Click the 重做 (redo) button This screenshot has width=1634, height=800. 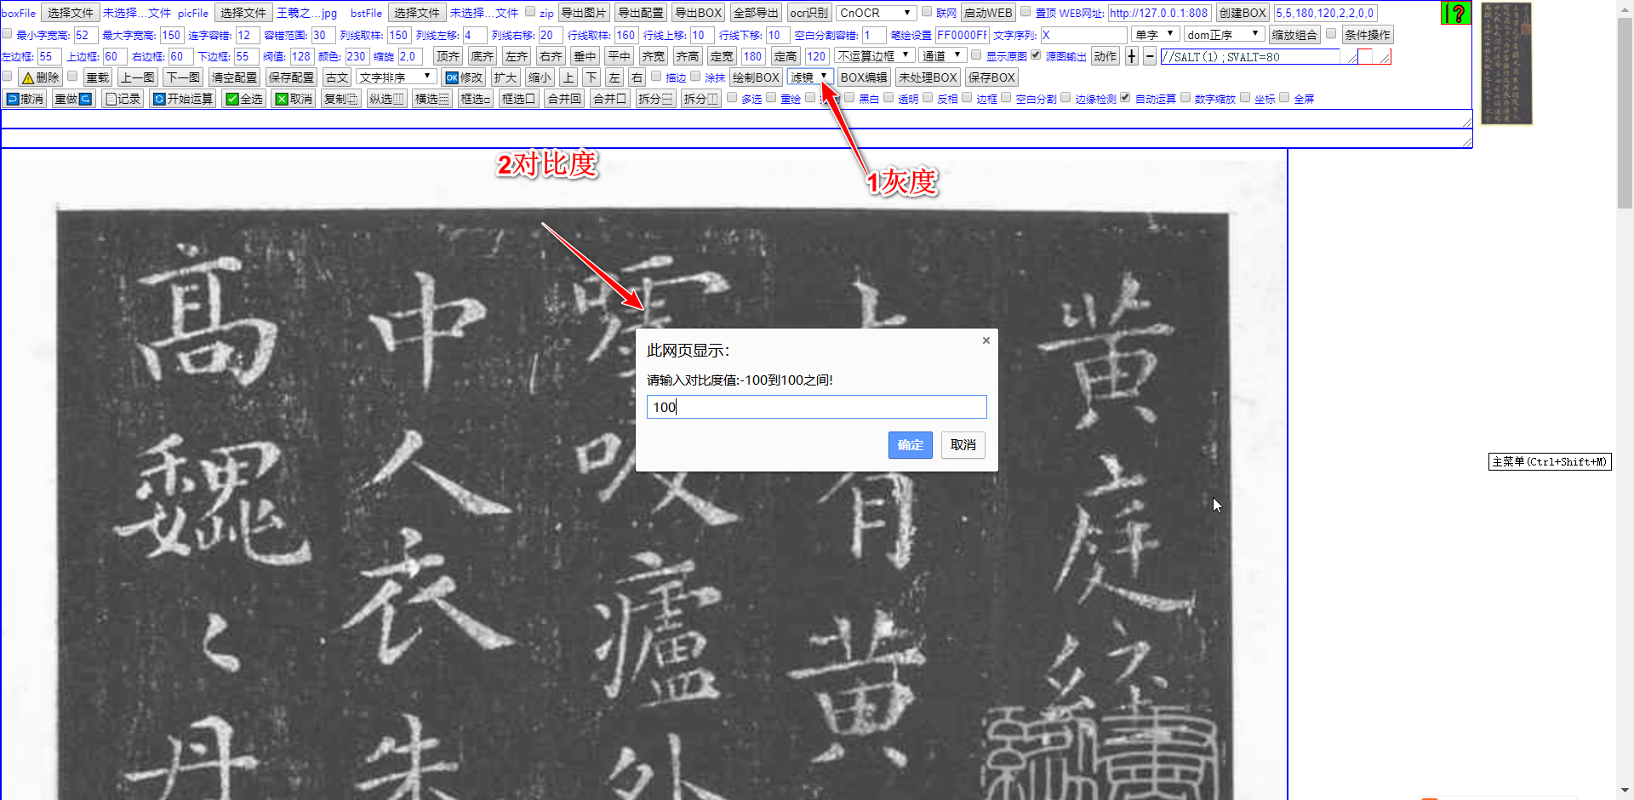click(x=73, y=99)
